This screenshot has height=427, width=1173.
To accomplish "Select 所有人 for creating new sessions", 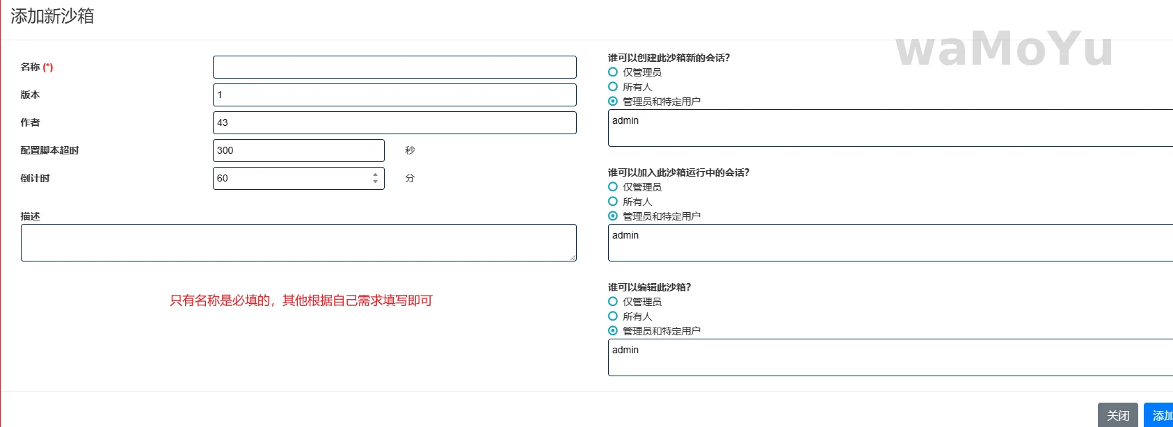I will [x=613, y=87].
